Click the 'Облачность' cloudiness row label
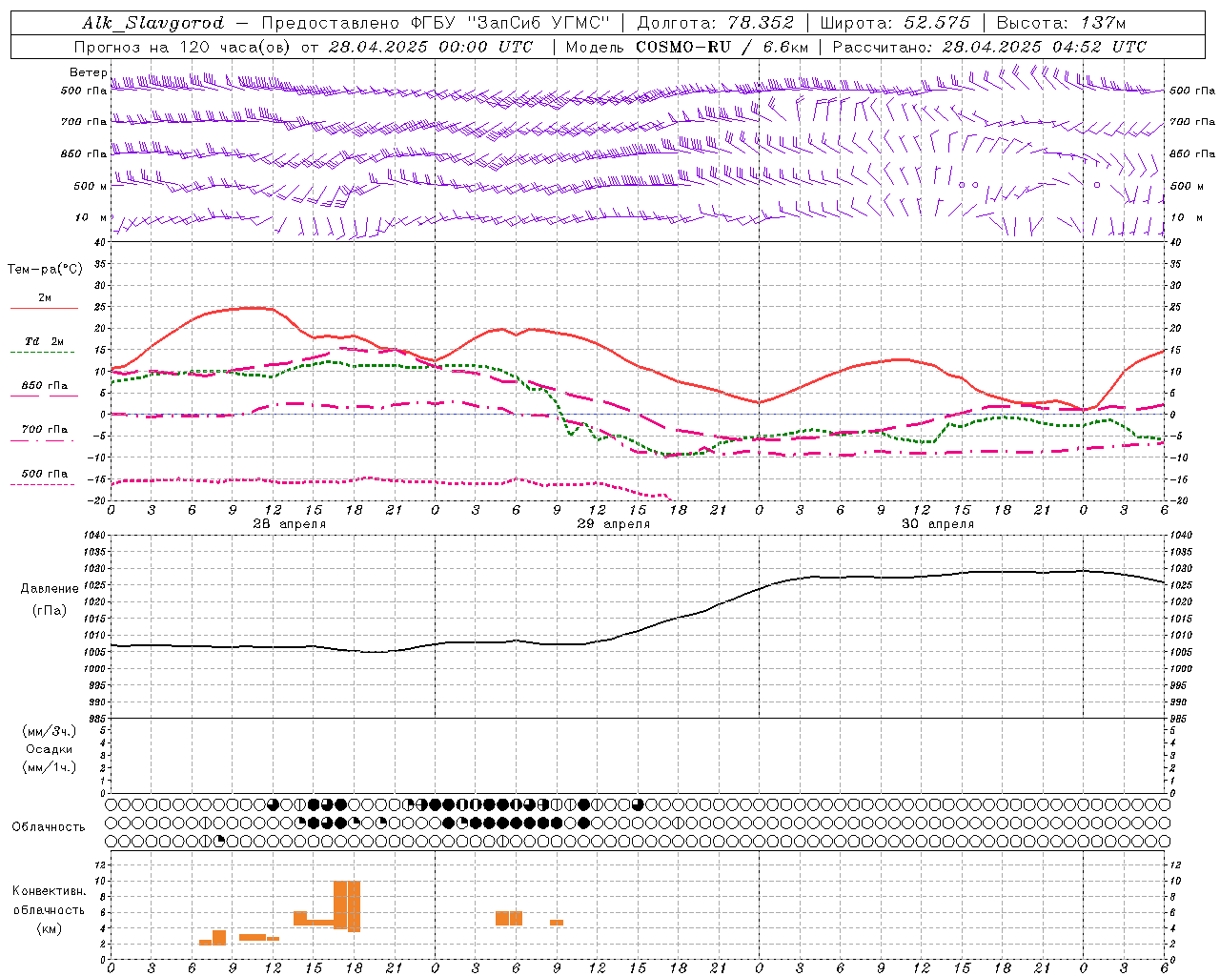The height and width of the screenshot is (976, 1220). pos(49,827)
